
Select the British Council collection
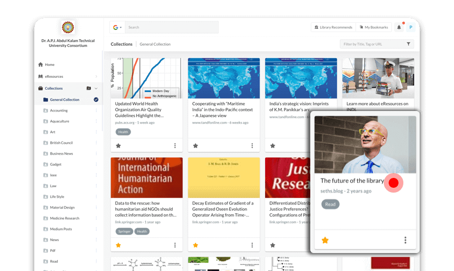[61, 143]
